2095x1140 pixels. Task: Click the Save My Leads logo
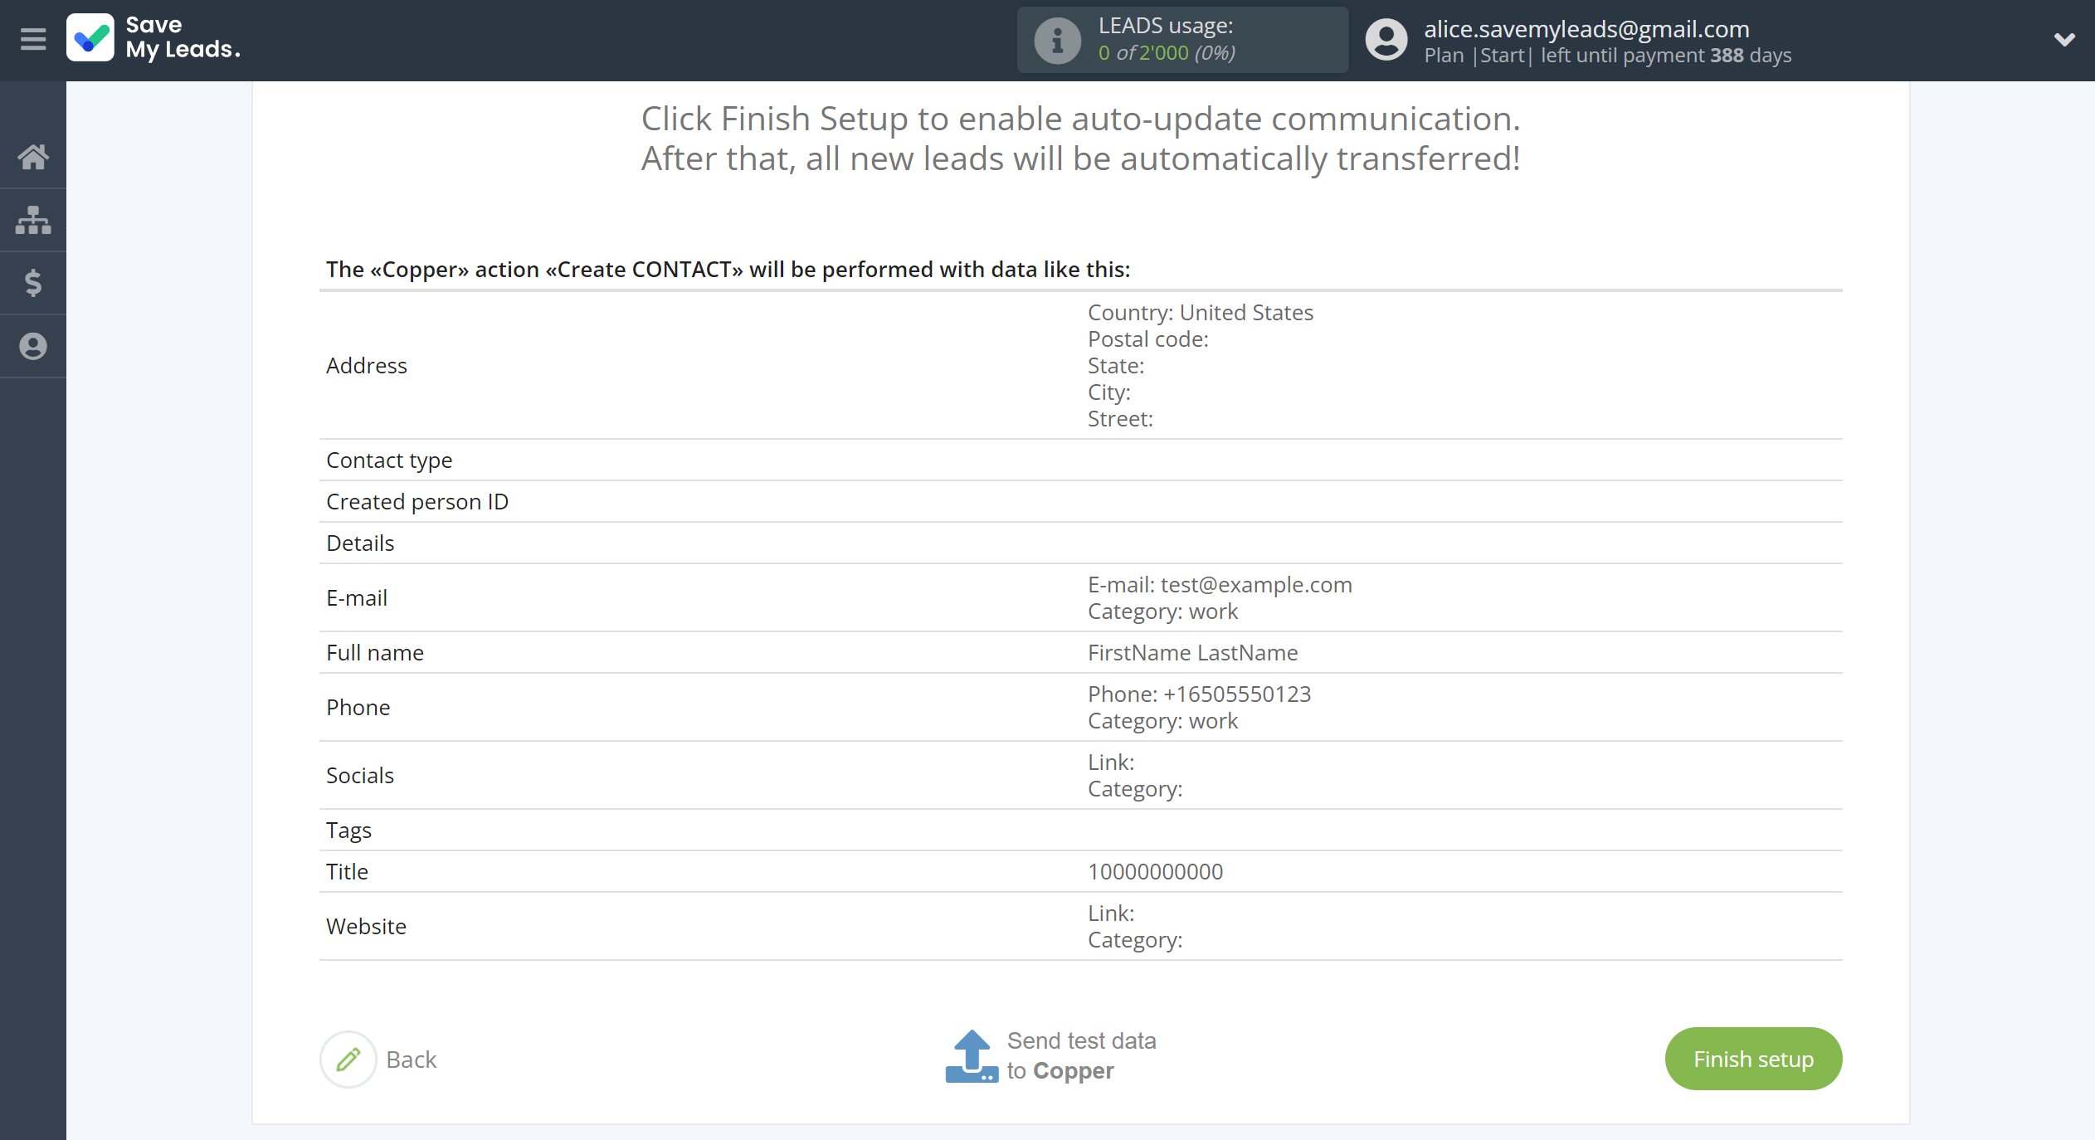[154, 38]
